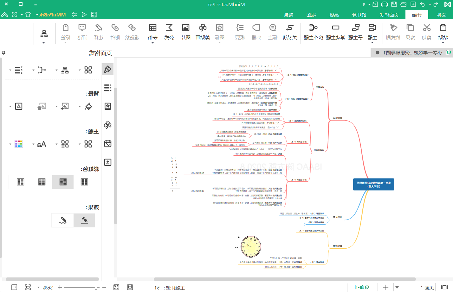The width and height of the screenshot is (453, 292).
Task: Click the 拷贝 copy icon
Action: (410, 28)
